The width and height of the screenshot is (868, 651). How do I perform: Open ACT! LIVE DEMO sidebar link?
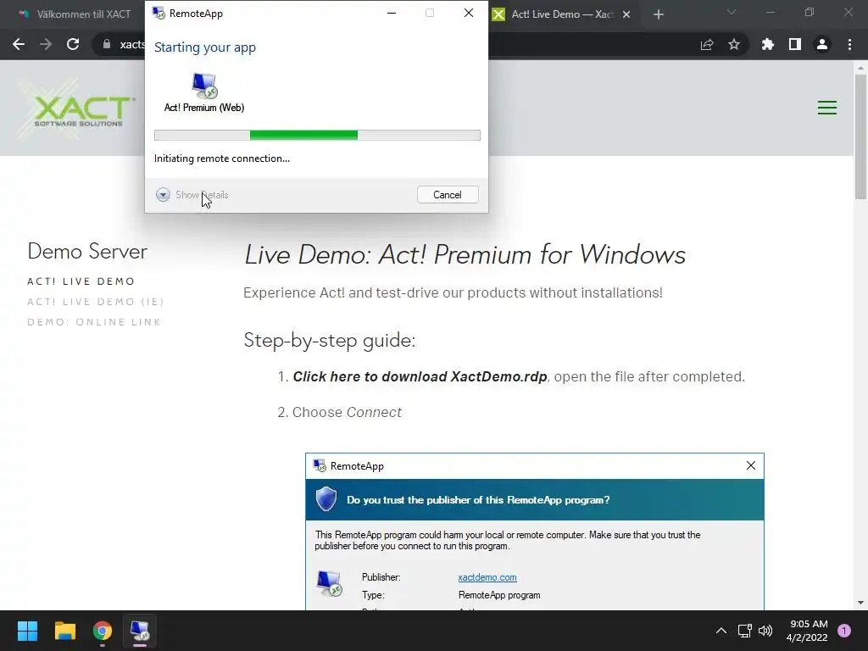[x=81, y=281]
